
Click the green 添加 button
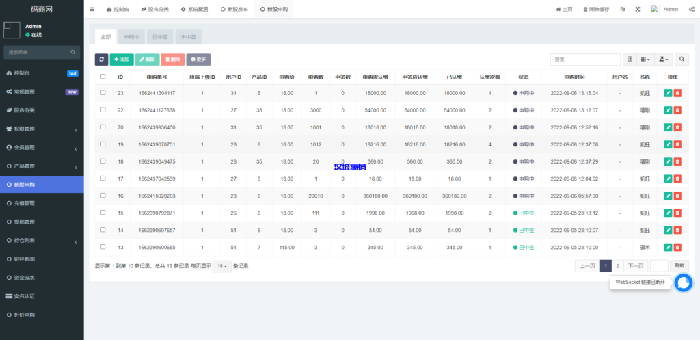click(x=122, y=60)
